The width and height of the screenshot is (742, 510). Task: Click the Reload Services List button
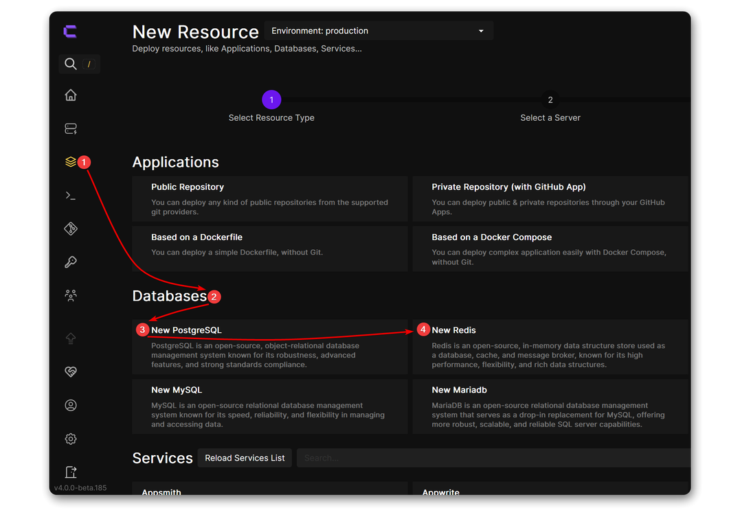pyautogui.click(x=245, y=458)
